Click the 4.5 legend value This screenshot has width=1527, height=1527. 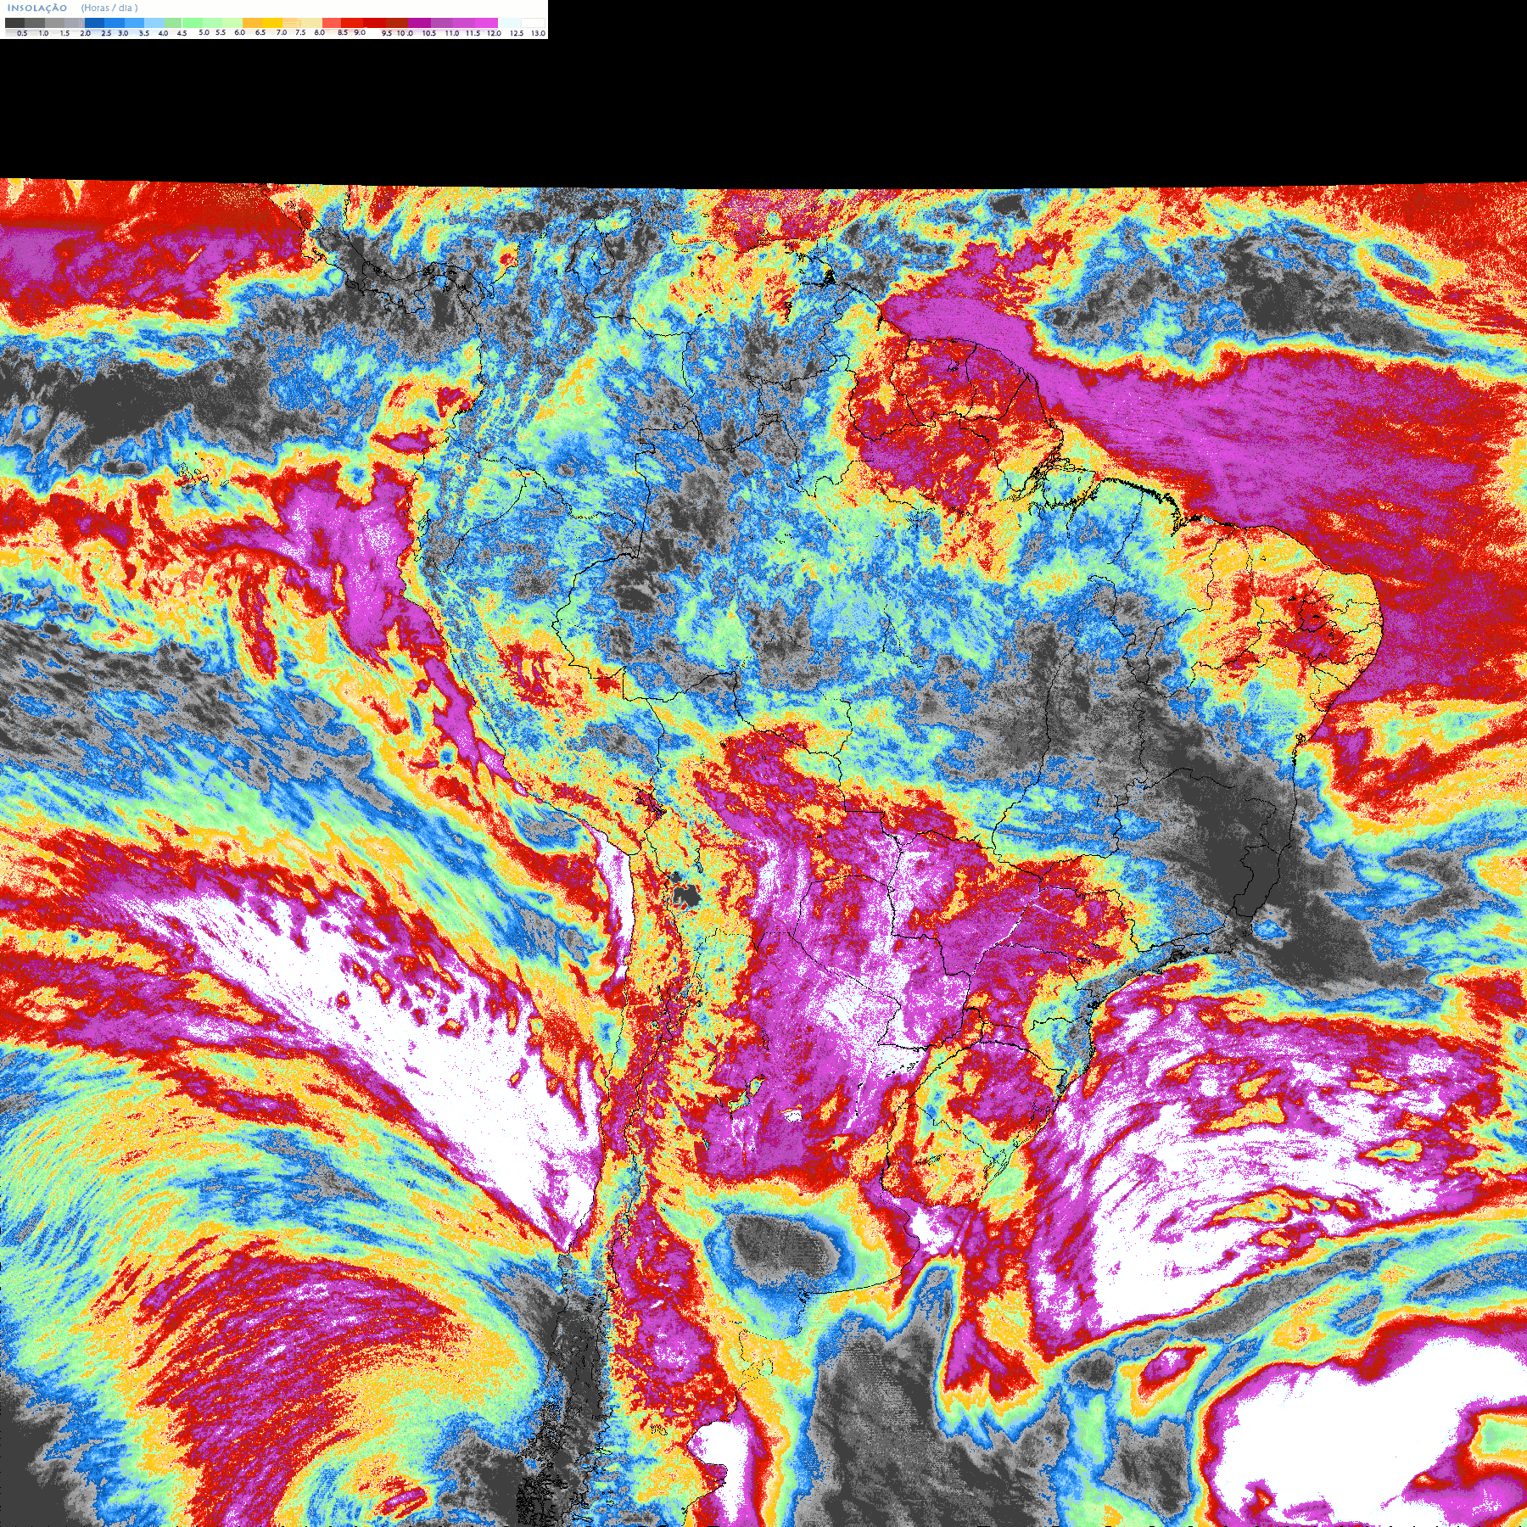182,33
